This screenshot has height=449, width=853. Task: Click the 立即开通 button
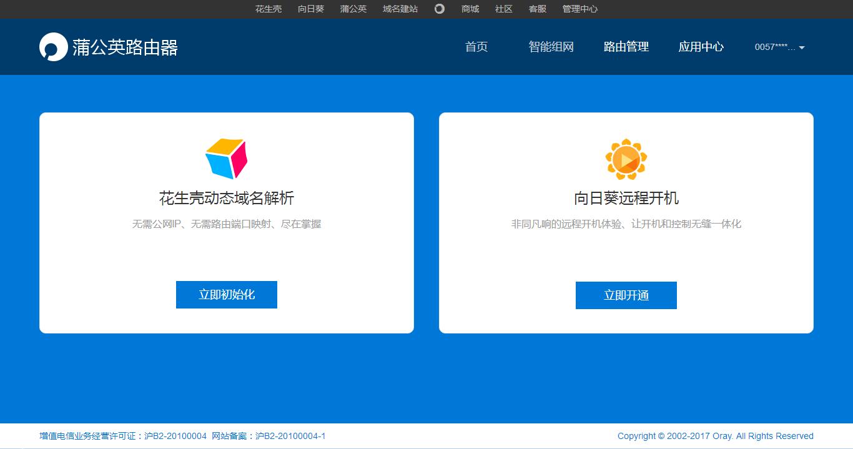coord(626,295)
